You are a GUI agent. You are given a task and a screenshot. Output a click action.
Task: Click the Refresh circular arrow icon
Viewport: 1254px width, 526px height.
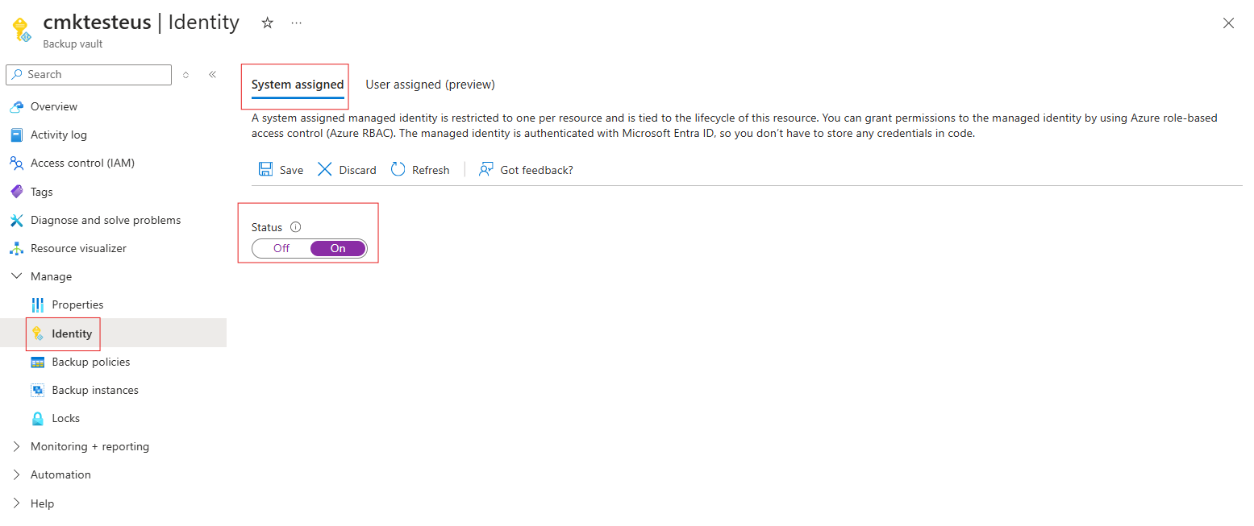(x=398, y=169)
